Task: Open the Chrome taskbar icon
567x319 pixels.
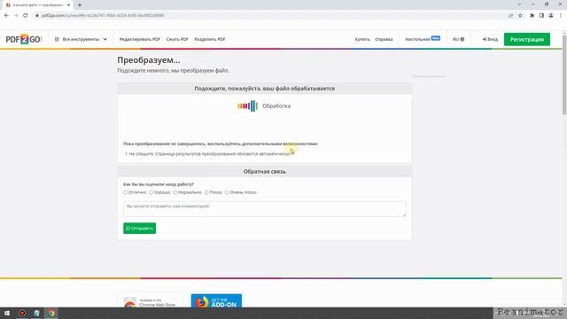Action: pos(51,313)
